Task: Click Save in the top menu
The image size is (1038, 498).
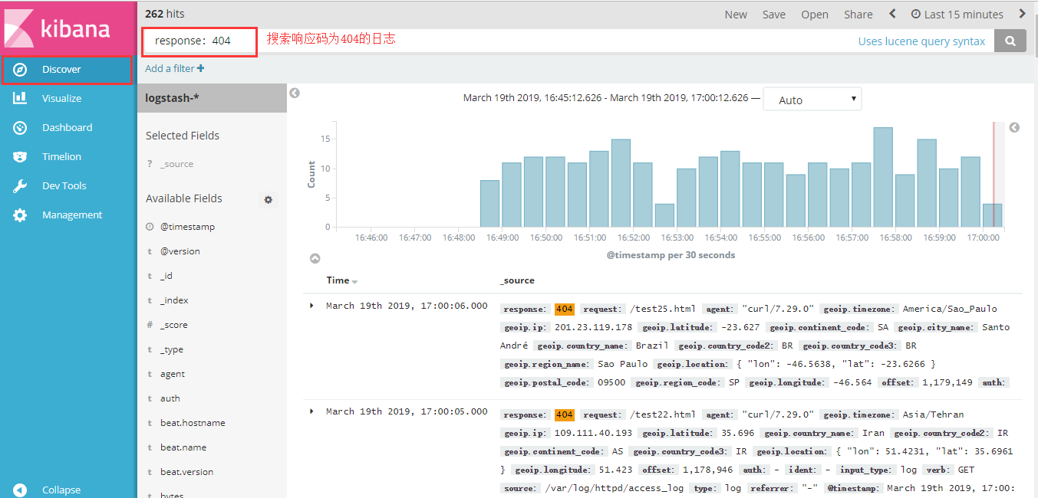Action: tap(773, 14)
